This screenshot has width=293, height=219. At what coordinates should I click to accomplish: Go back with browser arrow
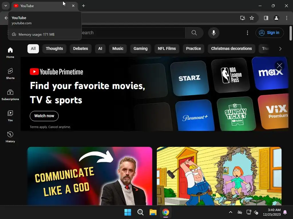click(x=6, y=18)
